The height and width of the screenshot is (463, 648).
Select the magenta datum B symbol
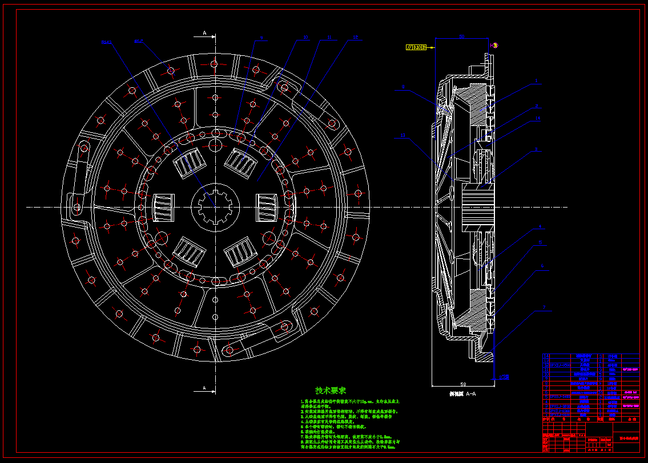click(x=495, y=46)
